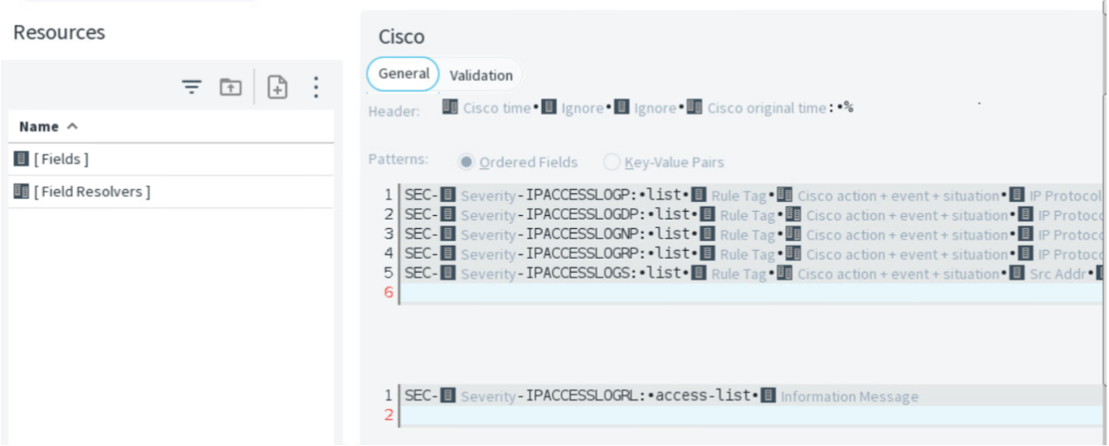Click the folder import icon in Resources

230,86
